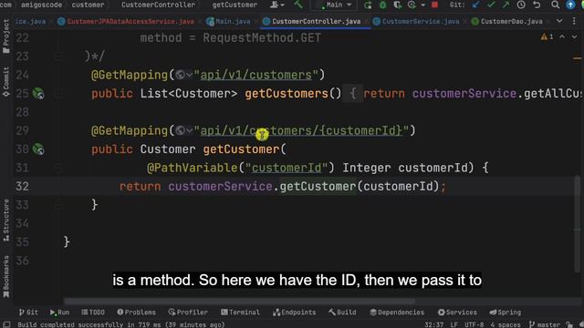The width and height of the screenshot is (584, 328).
Task: Click the horizontal editor scrollbar
Action: tap(239, 301)
